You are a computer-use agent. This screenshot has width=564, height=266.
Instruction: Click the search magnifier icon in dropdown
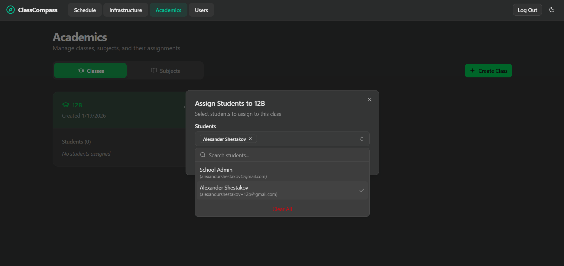[x=203, y=155]
